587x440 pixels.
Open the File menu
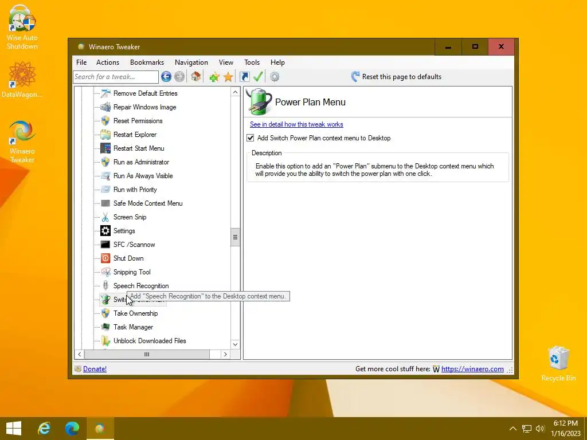81,62
